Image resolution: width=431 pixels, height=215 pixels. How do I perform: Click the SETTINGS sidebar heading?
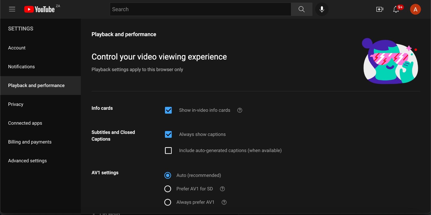[21, 29]
